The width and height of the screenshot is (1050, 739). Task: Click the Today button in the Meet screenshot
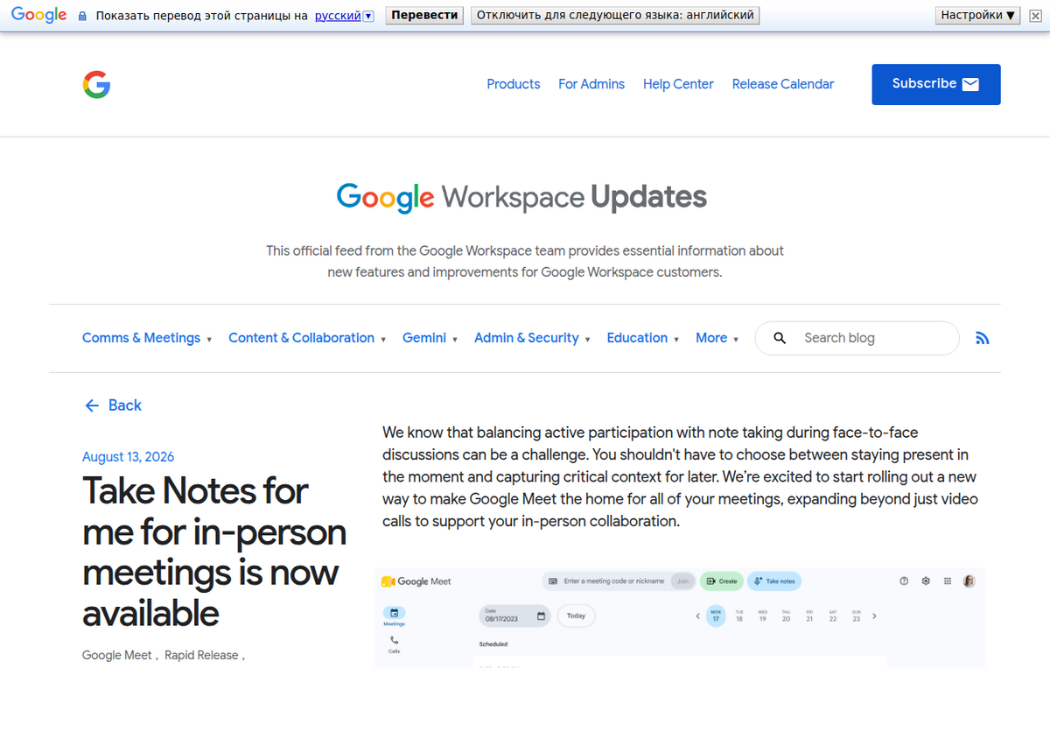point(576,616)
